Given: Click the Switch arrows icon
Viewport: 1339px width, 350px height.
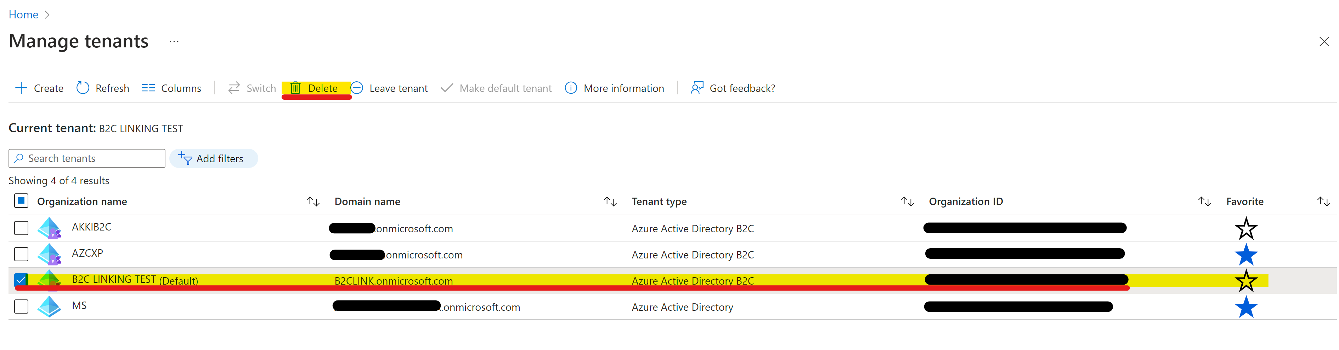Looking at the screenshot, I should pyautogui.click(x=234, y=88).
